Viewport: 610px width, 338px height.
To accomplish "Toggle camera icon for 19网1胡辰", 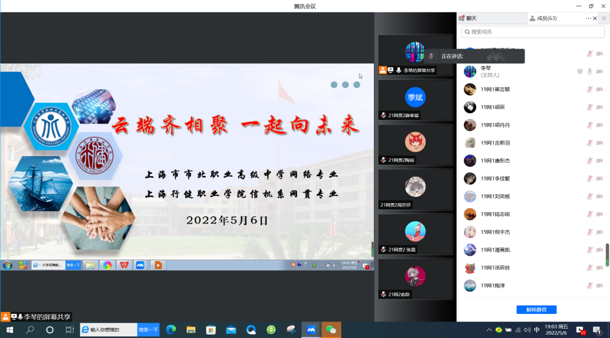I will click(x=600, y=108).
